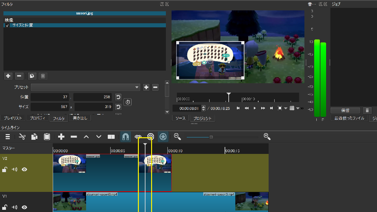
Task: Click the paste clipboard icon in timeline toolbar
Action: (x=47, y=137)
